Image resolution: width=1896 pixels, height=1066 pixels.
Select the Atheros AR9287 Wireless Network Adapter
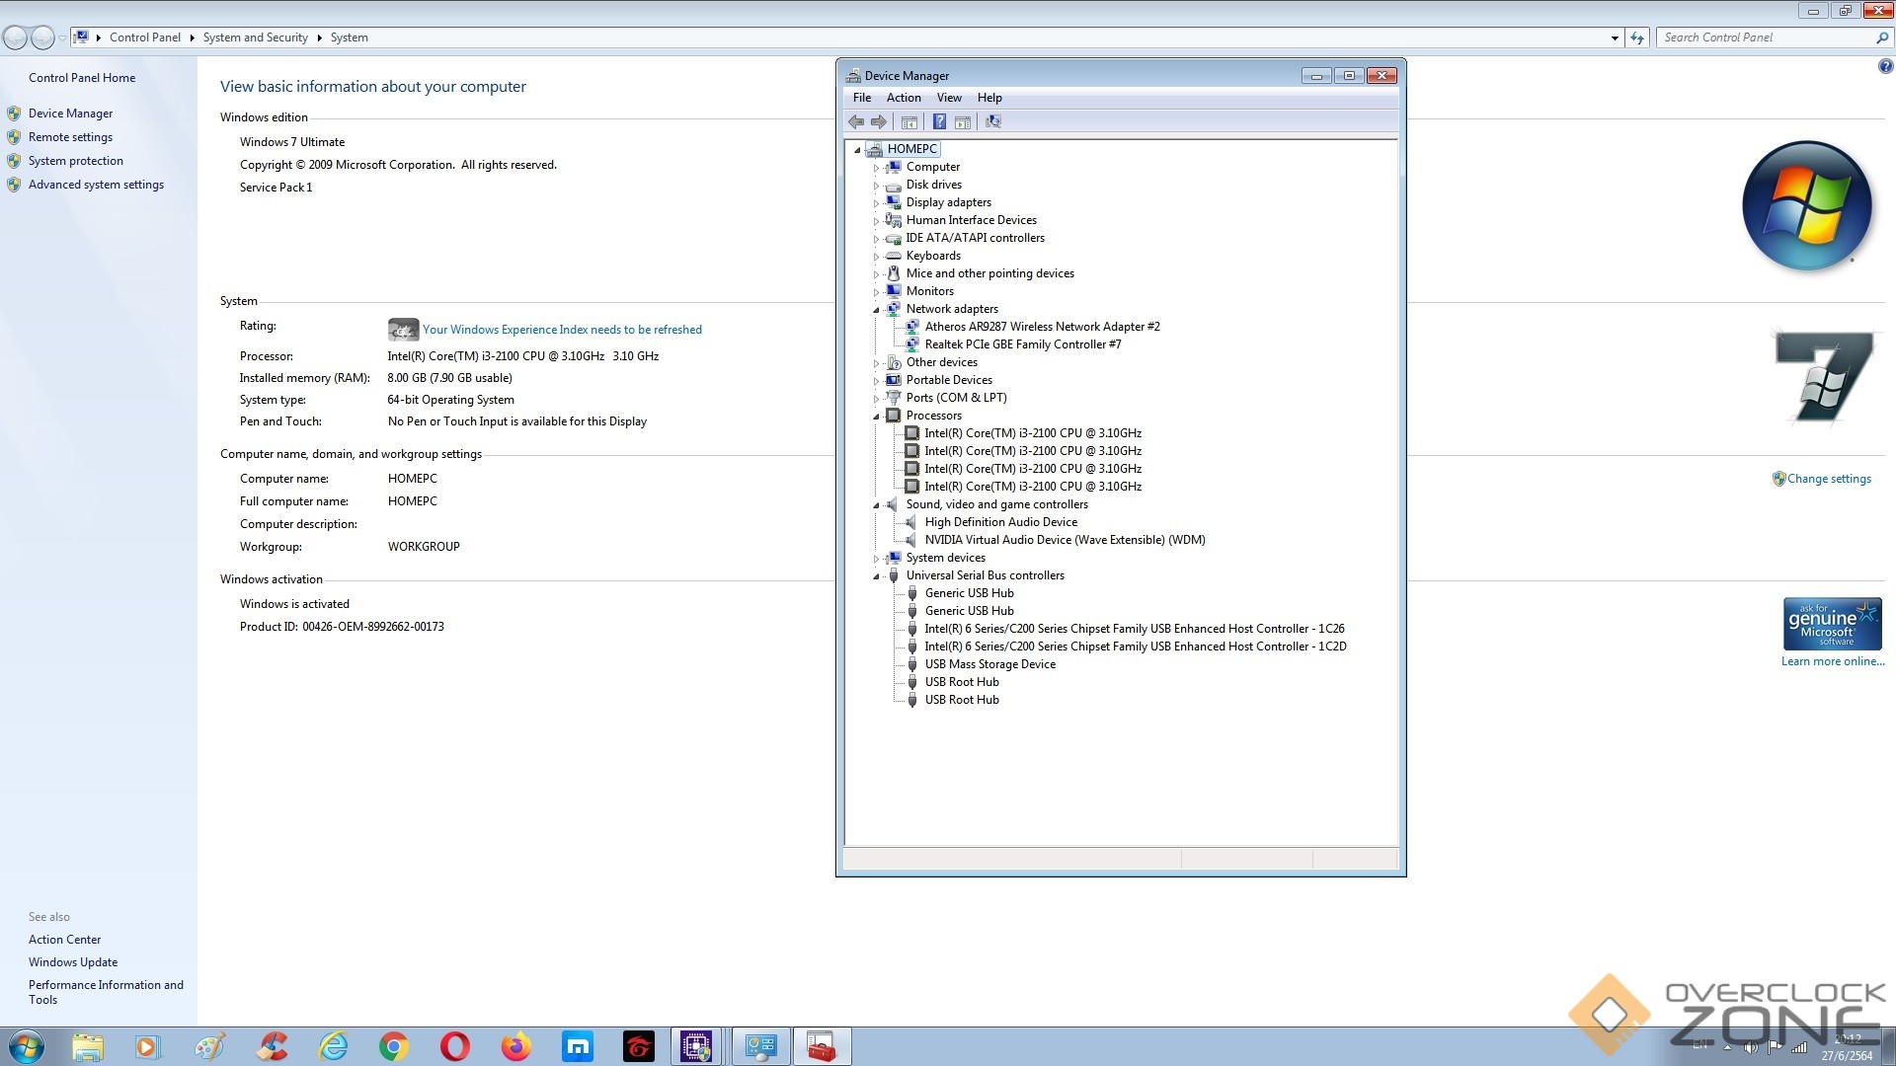click(1042, 327)
